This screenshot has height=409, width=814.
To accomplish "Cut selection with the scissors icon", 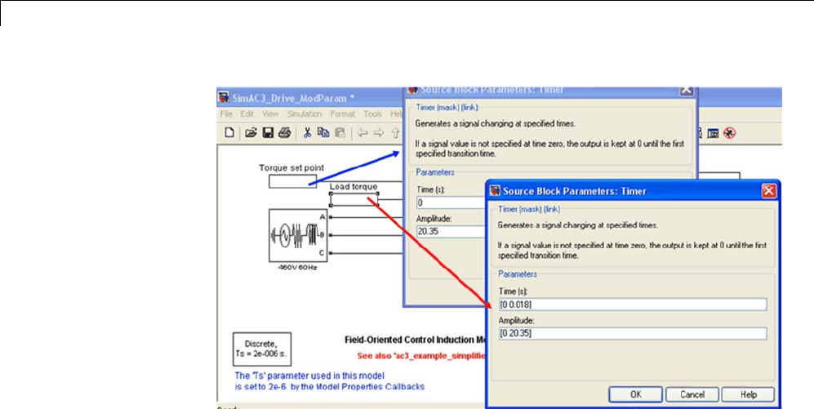I will tap(307, 133).
